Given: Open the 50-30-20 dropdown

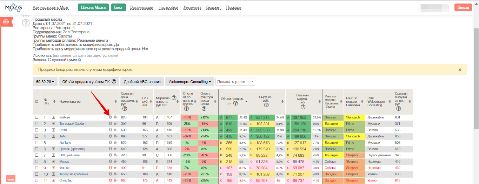Looking at the screenshot, I should pos(45,82).
